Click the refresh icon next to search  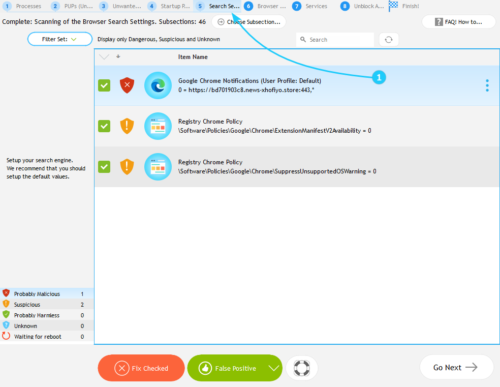point(389,40)
